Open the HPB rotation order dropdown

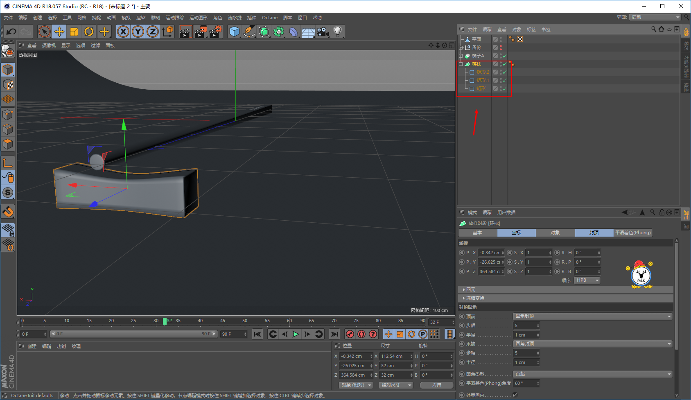click(587, 280)
